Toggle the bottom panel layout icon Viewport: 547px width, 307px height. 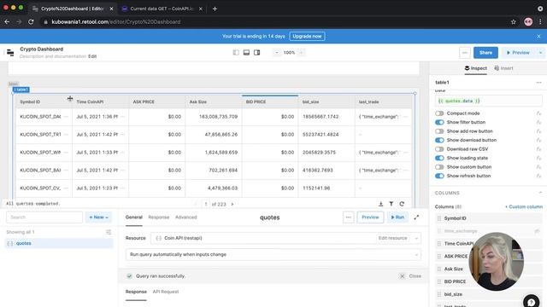pyautogui.click(x=246, y=53)
